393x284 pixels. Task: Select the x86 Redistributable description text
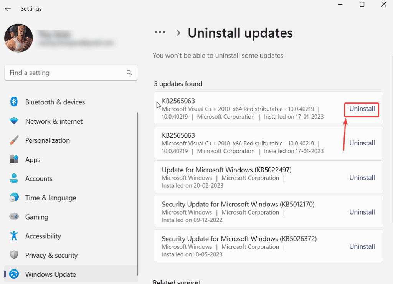click(243, 147)
